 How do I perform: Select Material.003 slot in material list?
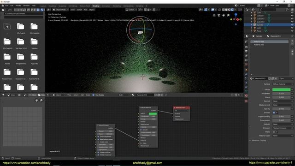(269, 41)
